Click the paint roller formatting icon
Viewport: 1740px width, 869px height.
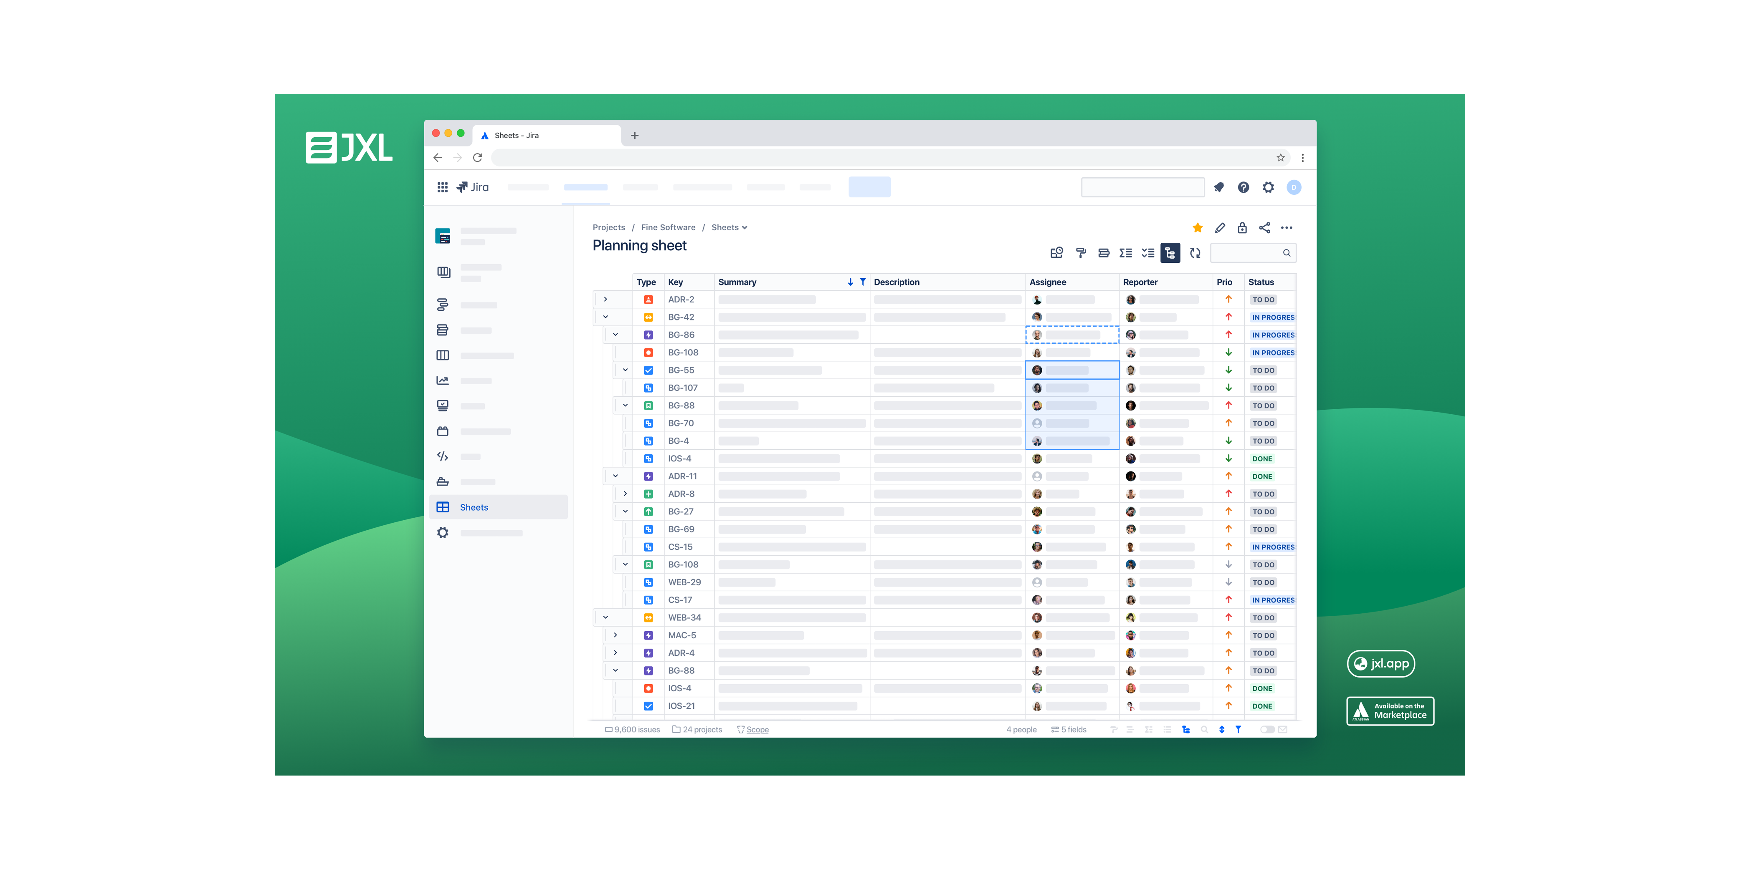pos(1081,253)
